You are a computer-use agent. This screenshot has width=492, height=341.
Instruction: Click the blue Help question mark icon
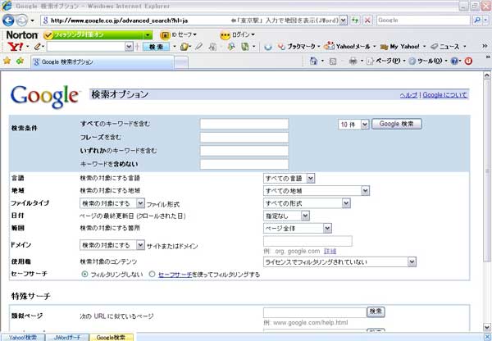coord(454,61)
